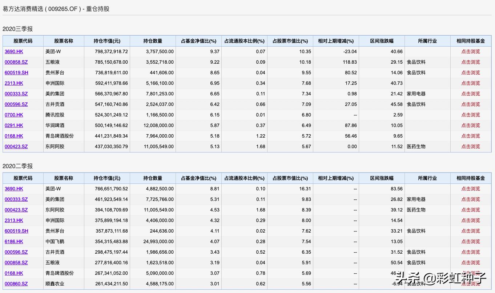This screenshot has width=495, height=293.
Task: Select the 所属行业 header in 二季报 table
Action: click(427, 178)
